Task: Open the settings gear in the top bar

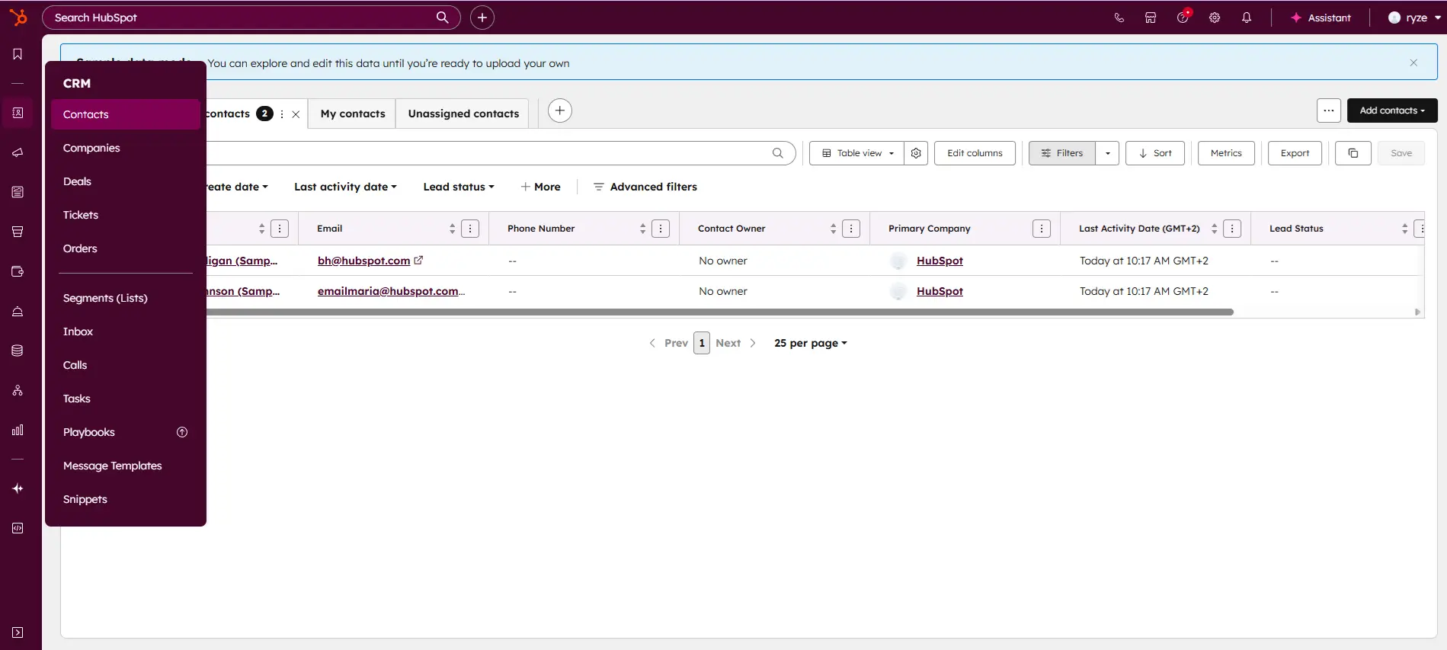Action: (1215, 18)
